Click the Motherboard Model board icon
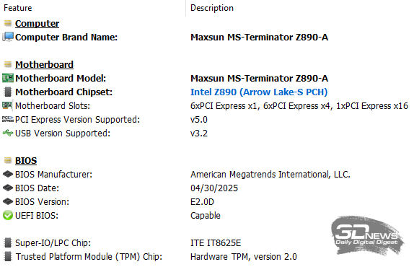Viewport: 414px width, 267px height. coord(8,78)
